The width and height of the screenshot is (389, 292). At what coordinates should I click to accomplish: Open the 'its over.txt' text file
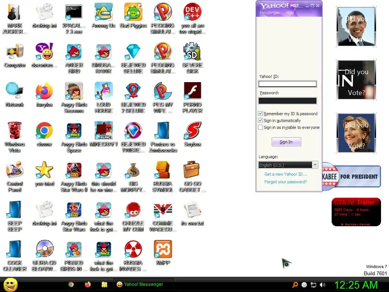(x=193, y=213)
